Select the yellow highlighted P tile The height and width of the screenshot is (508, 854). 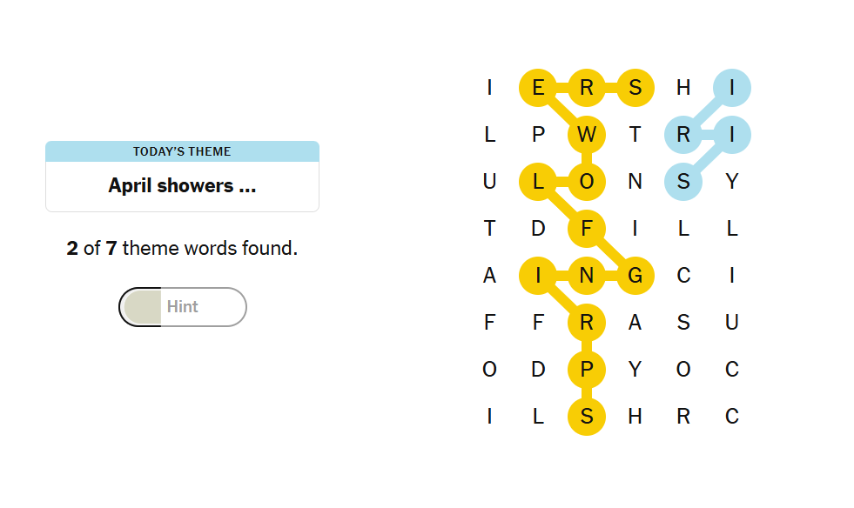[x=587, y=369]
